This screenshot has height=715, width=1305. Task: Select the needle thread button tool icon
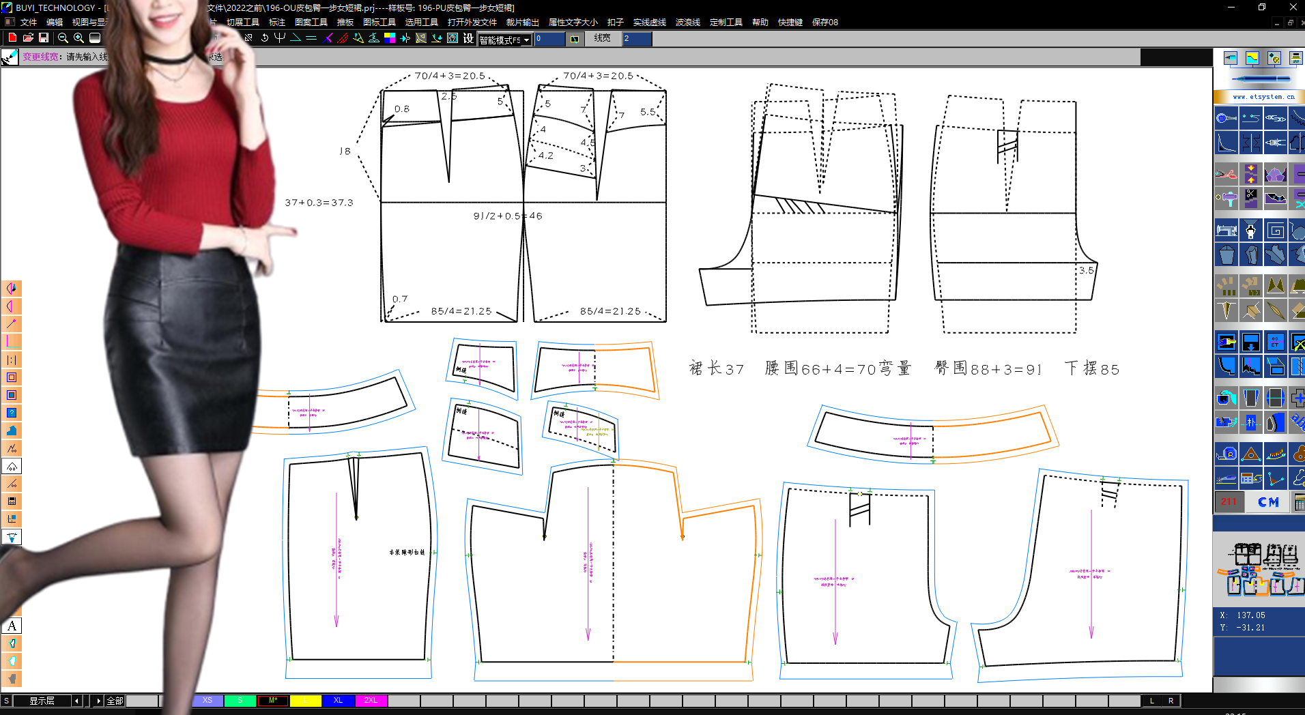(x=1227, y=118)
